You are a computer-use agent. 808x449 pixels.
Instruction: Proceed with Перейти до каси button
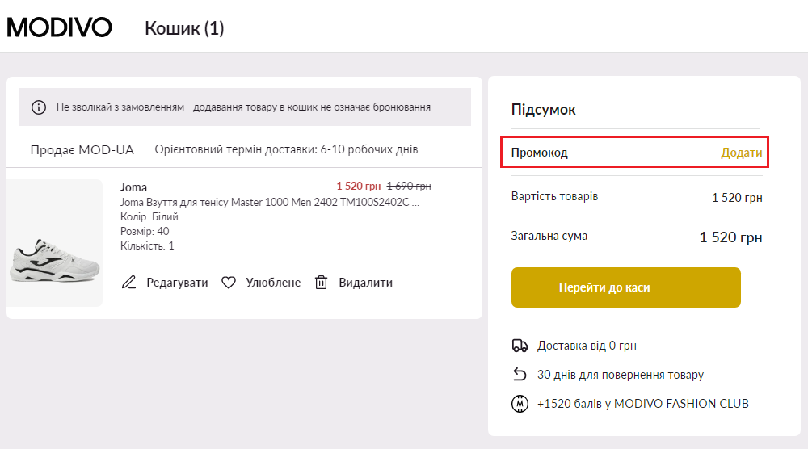(626, 287)
